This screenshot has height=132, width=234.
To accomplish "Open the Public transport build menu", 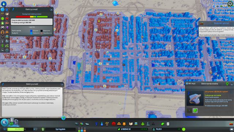I will tap(136, 124).
